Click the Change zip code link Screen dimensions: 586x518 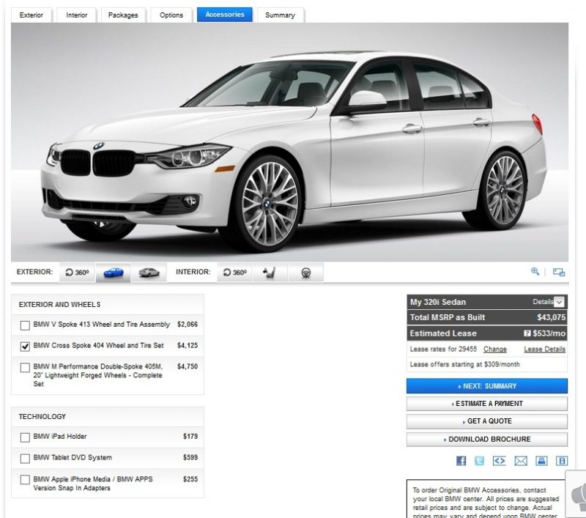(x=495, y=349)
